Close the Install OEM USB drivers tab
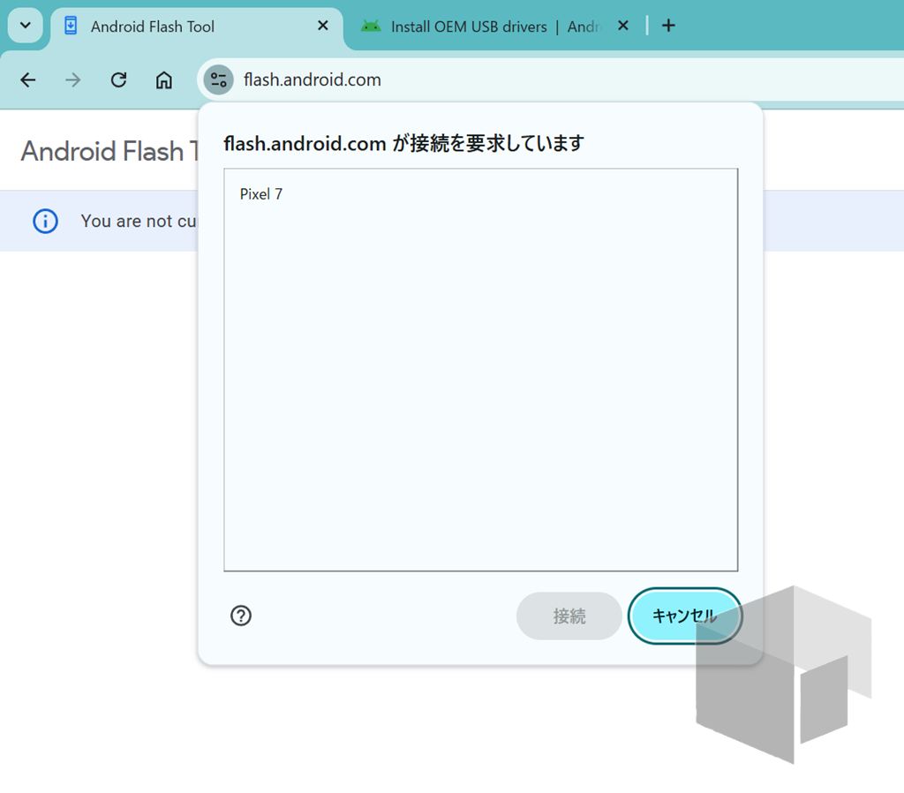This screenshot has width=904, height=793. pyautogui.click(x=622, y=26)
